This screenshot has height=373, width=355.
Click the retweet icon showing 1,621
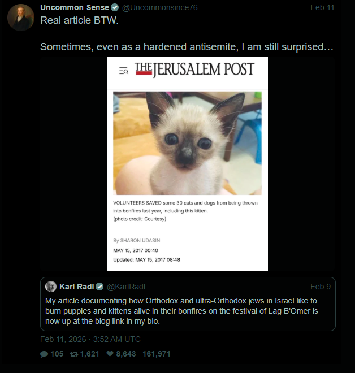pyautogui.click(x=74, y=354)
